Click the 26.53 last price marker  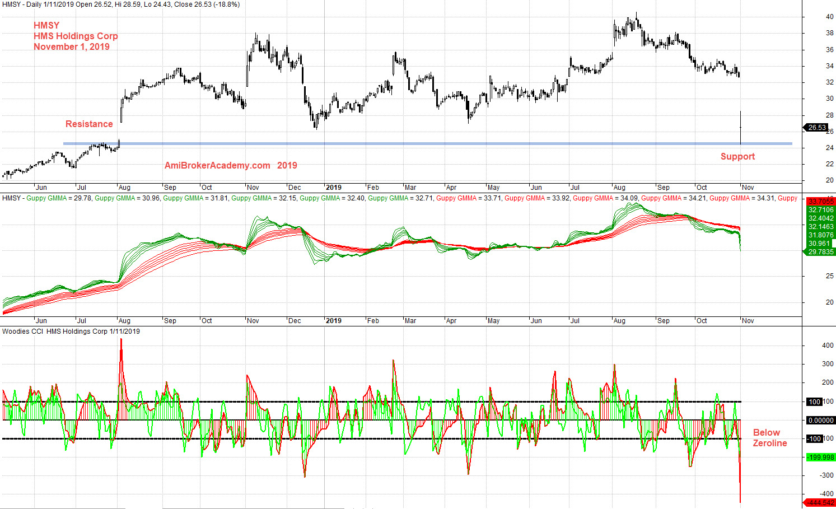click(x=816, y=128)
